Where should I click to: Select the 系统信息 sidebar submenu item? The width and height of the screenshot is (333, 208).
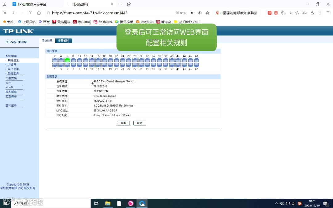(13, 60)
